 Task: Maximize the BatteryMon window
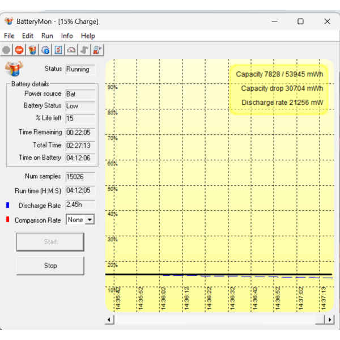(x=300, y=22)
